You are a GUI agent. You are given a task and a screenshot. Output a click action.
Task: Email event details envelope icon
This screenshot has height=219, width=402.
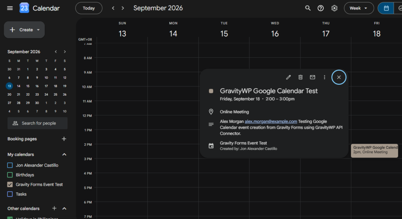pos(312,77)
